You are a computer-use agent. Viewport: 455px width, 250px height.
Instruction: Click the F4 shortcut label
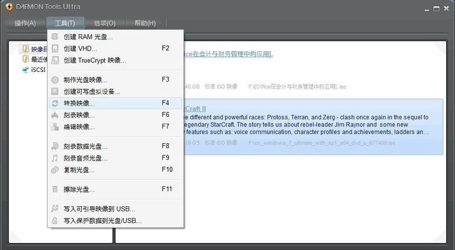pos(166,103)
